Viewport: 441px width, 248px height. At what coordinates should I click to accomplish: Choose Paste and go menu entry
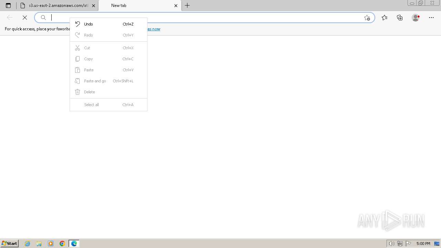(109, 81)
